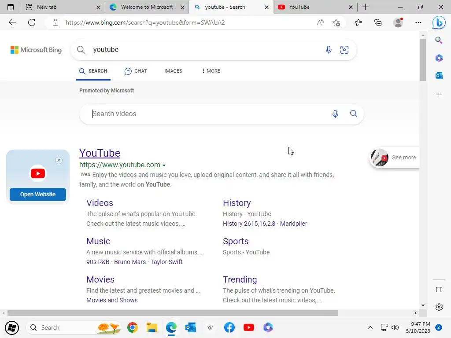Click the horizontal scrollbar thumb
The width and height of the screenshot is (451, 338).
[x=173, y=313]
